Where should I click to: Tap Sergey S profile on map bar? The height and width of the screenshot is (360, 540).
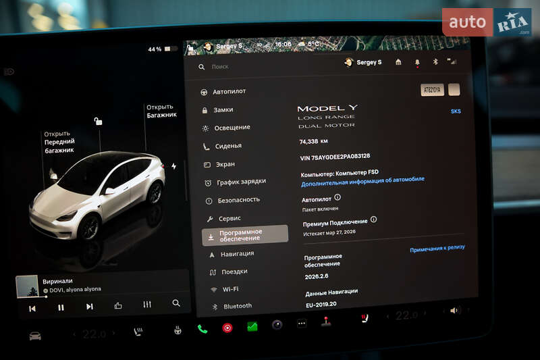[223, 46]
